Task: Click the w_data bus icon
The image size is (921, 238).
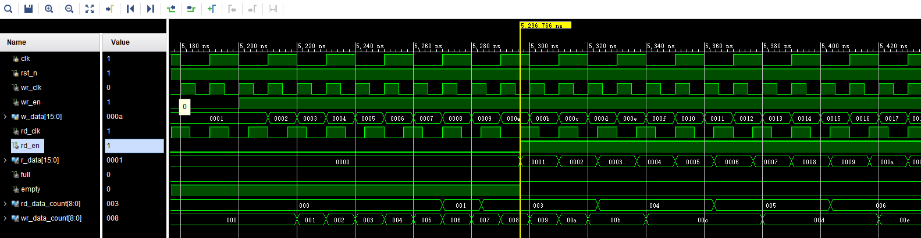Action: (x=15, y=117)
